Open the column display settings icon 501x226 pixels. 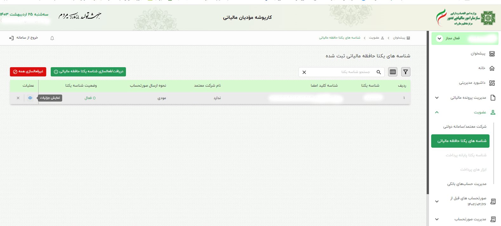click(393, 72)
